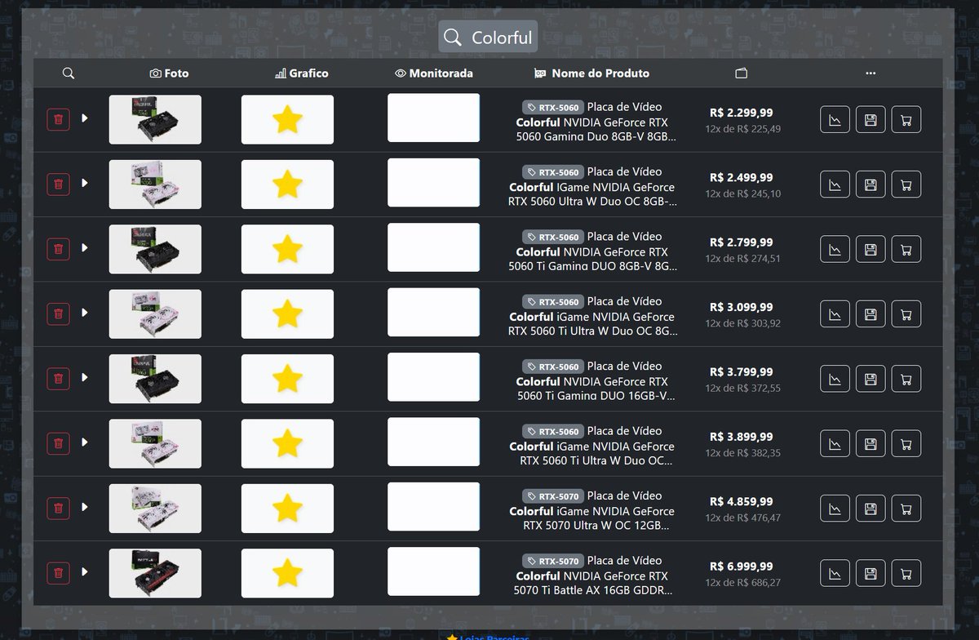Open thumbnail of the R$ 6.999,99 card
Viewport: 979px width, 640px height.
pos(155,573)
